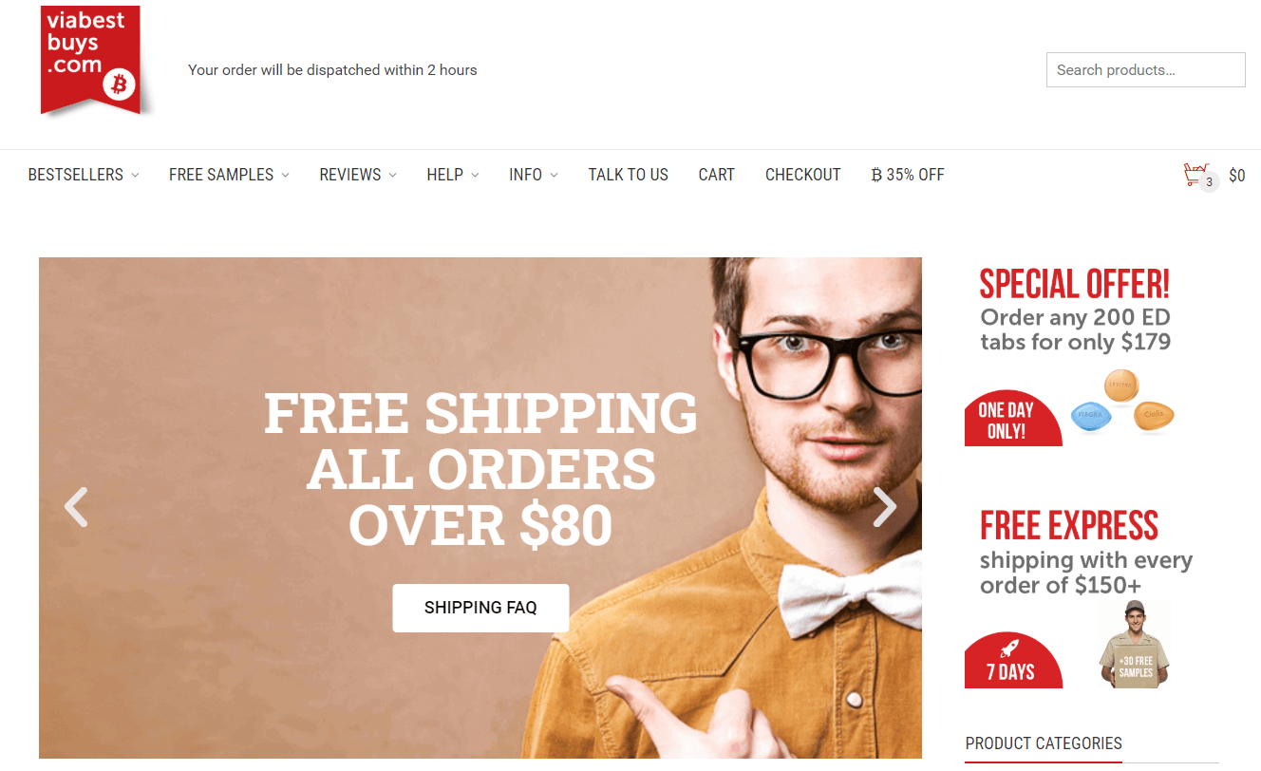This screenshot has width=1261, height=771.
Task: Go to the Cart menu item
Action: [716, 175]
